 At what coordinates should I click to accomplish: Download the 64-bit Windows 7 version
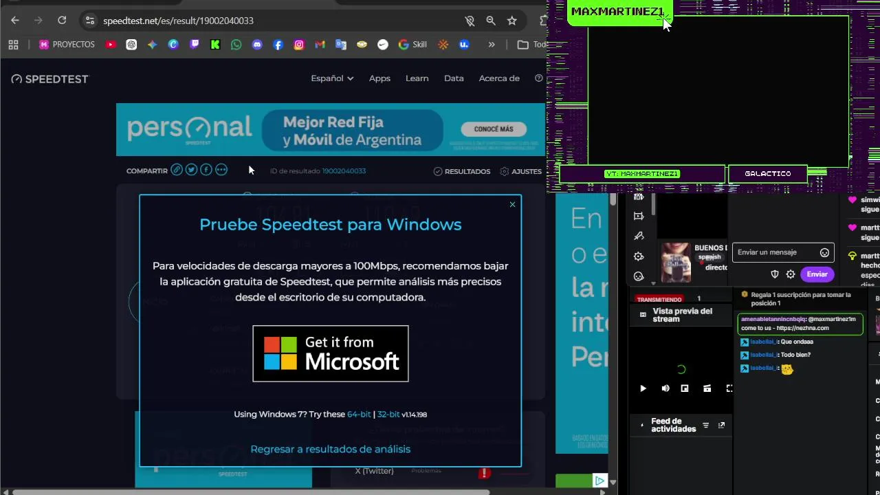tap(359, 415)
